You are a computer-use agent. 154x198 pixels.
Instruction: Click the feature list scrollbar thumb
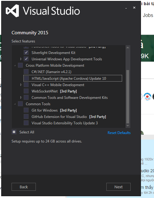tap(128, 97)
